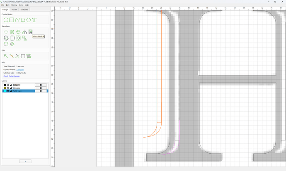Click the Check Cutter Access link

[x=12, y=76]
